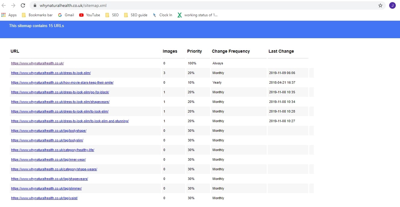
Task: Open the Clock In bookmark
Action: tap(162, 15)
